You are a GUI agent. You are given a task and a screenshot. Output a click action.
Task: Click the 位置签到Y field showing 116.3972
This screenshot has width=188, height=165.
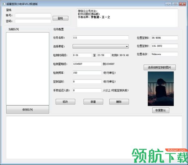[164, 46]
